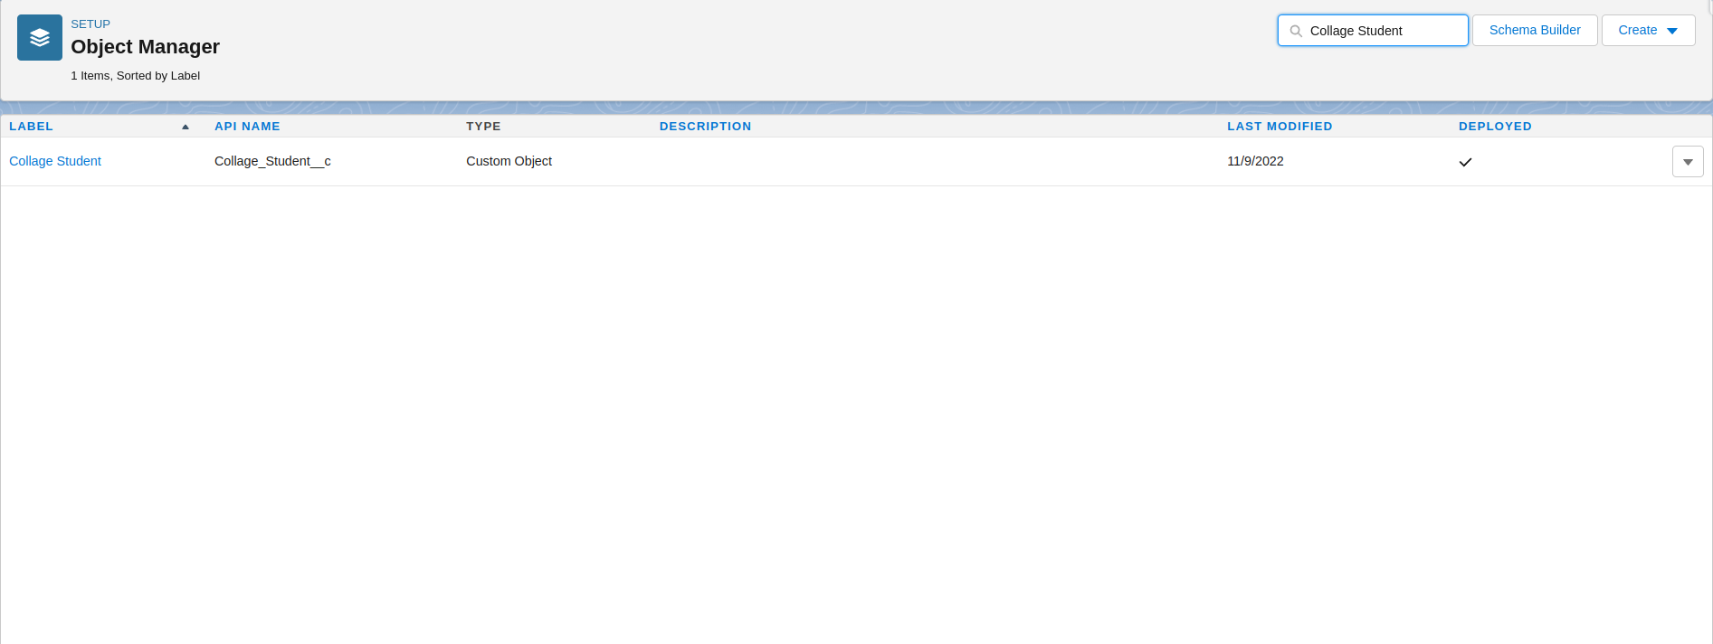Sort the table by Label column
Viewport: 1713px width, 644px height.
pos(32,127)
